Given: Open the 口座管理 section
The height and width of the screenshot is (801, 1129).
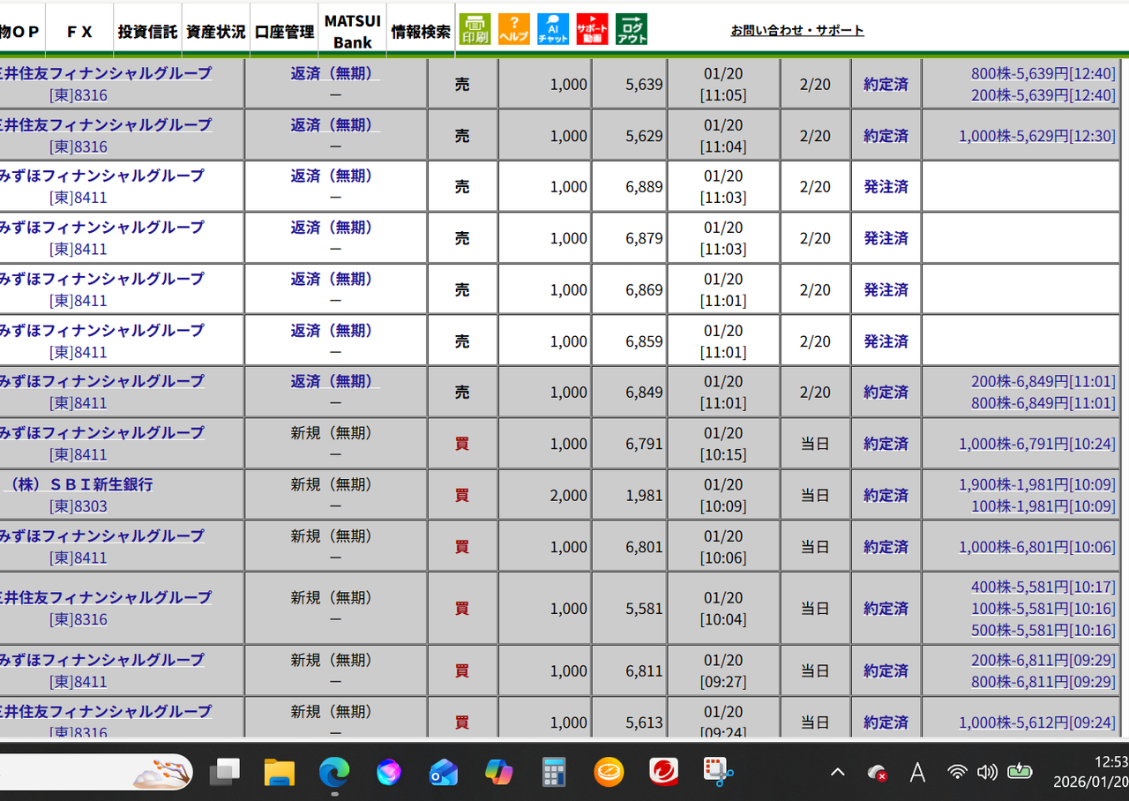Looking at the screenshot, I should (283, 29).
